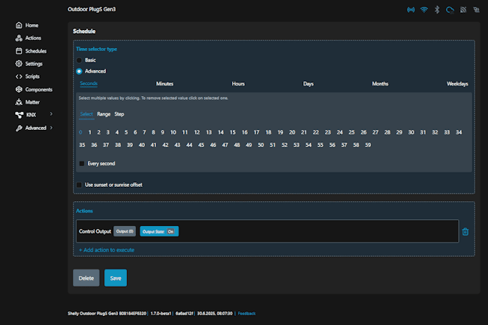488x325 pixels.
Task: Click the Wi-Fi status icon
Action: [423, 11]
